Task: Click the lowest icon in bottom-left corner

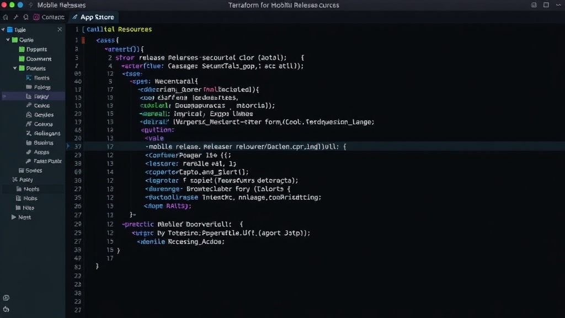Action: pos(6,309)
